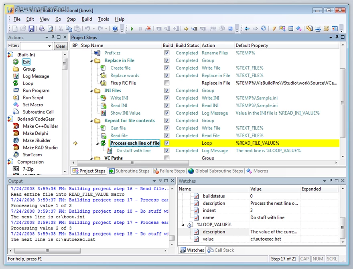Uncheck the Build checkbox for Create file step
The height and width of the screenshot is (269, 353).
point(168,68)
